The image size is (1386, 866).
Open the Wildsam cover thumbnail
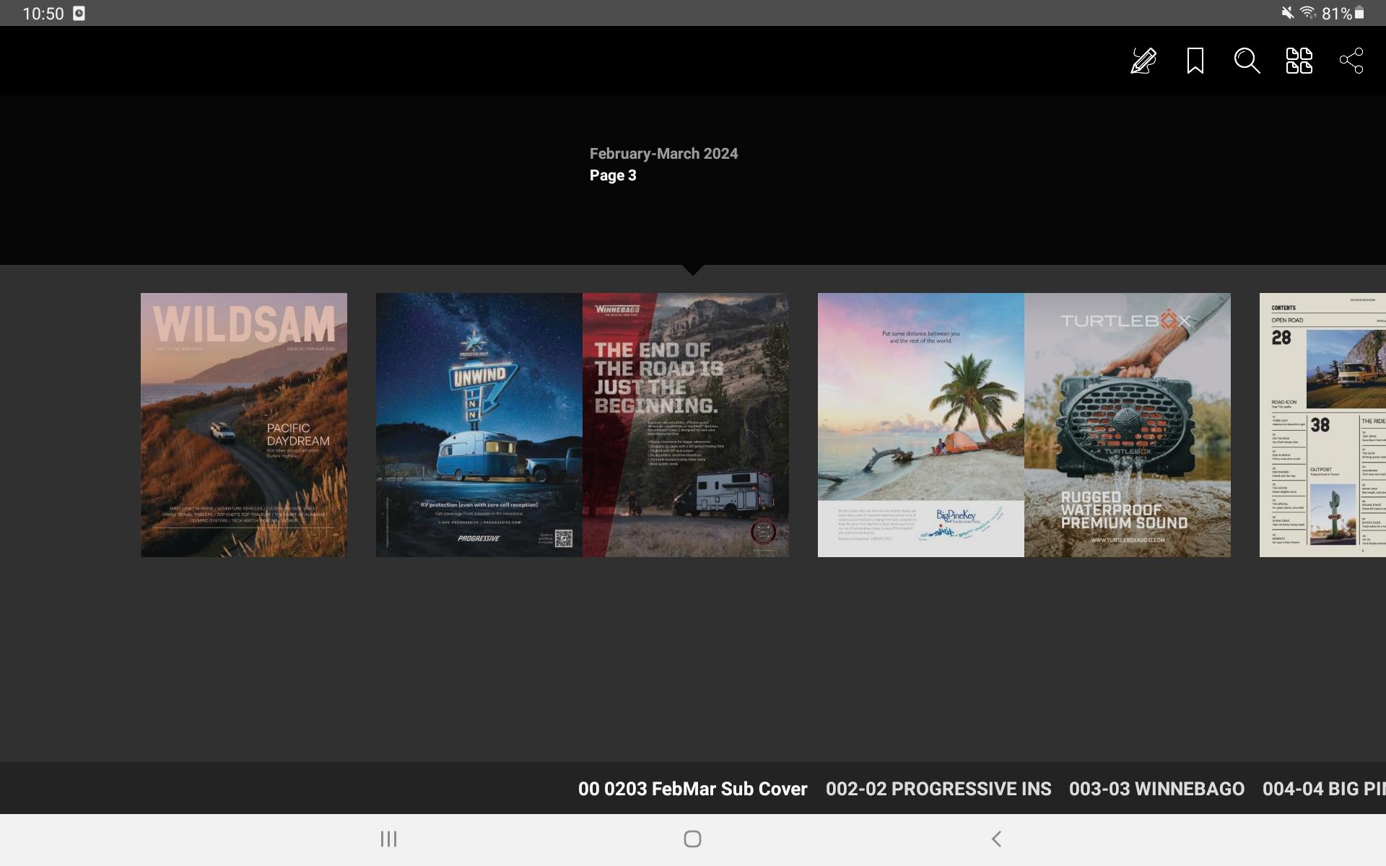[244, 424]
